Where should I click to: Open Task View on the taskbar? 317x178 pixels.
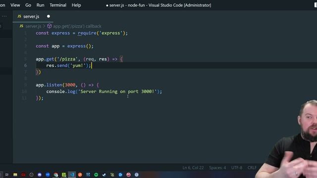coord(7,175)
